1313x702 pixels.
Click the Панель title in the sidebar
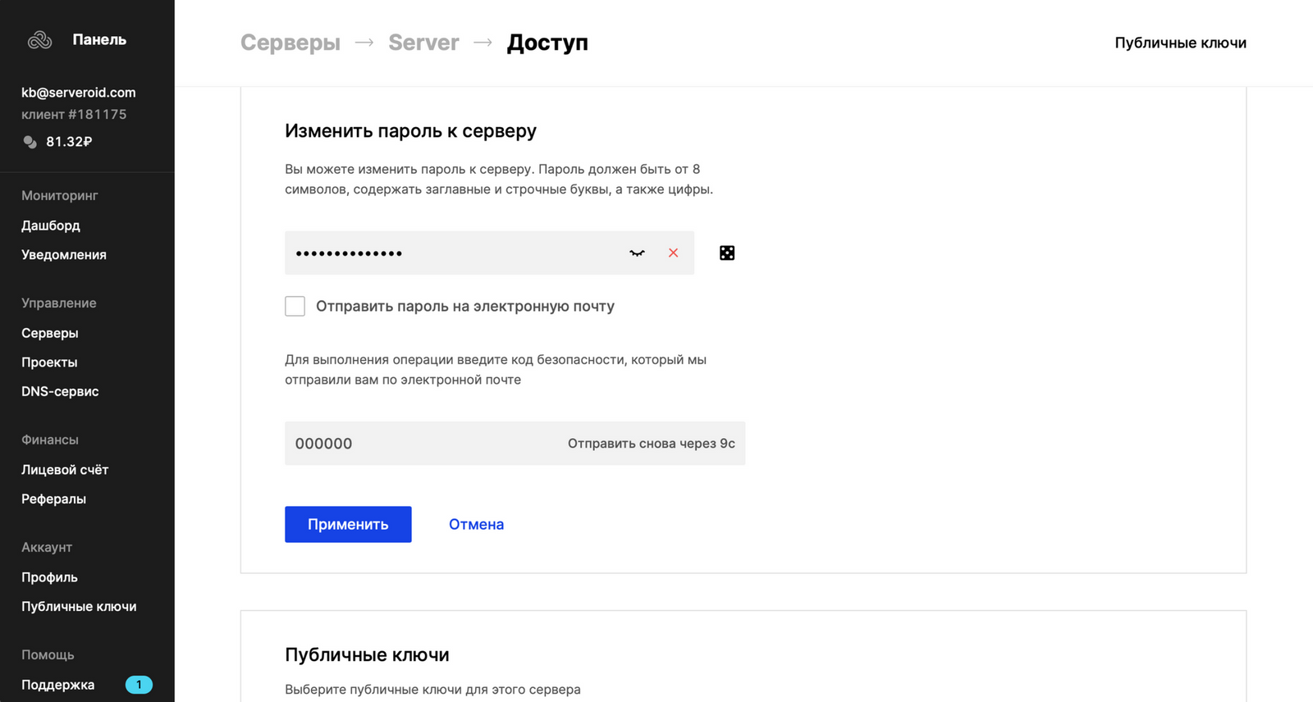click(x=99, y=39)
